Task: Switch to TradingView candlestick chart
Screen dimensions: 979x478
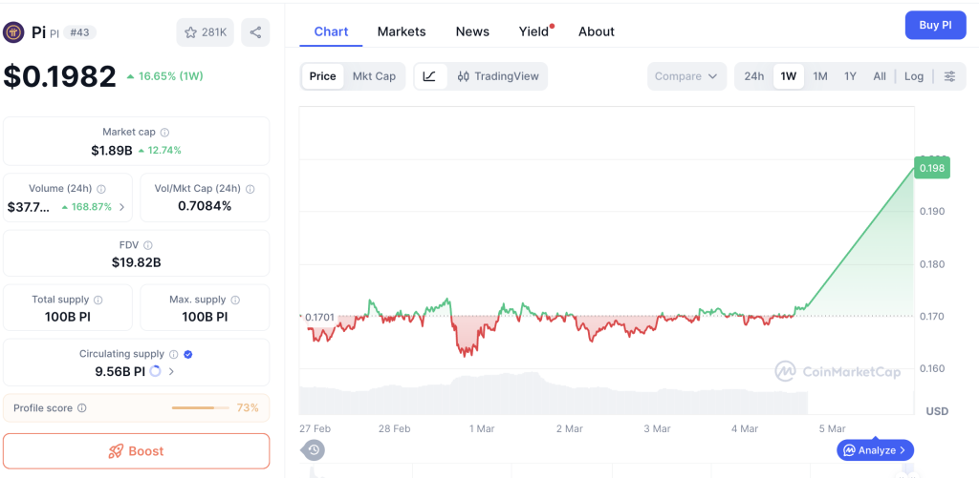Action: coord(497,76)
